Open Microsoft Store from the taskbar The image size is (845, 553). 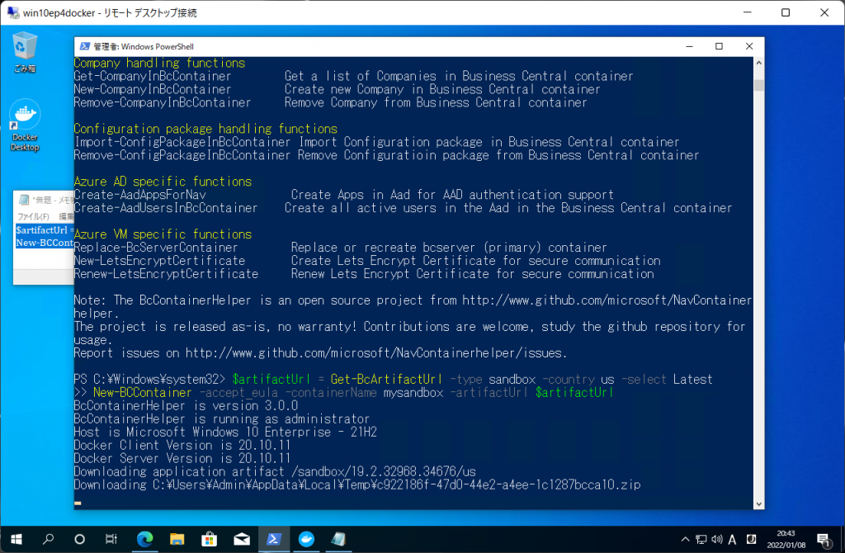tap(209, 539)
